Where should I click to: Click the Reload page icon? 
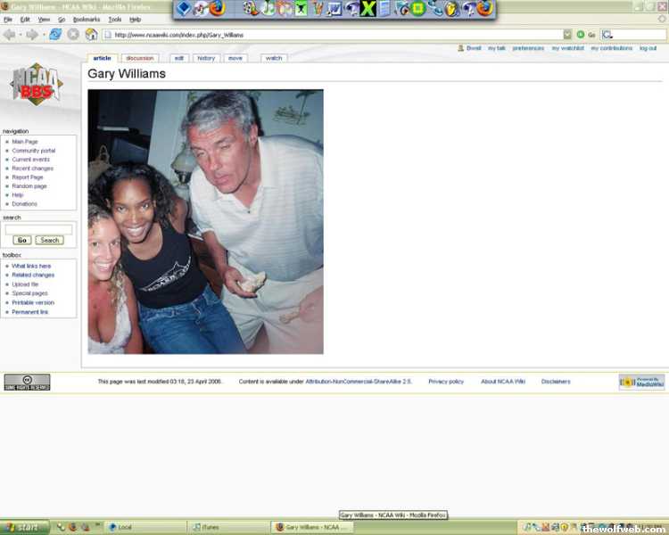[x=55, y=35]
